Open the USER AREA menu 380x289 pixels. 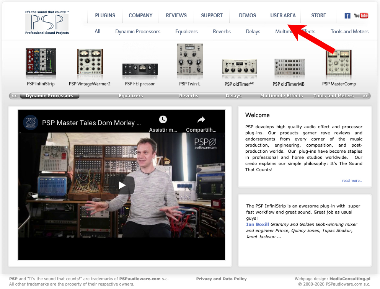click(283, 16)
